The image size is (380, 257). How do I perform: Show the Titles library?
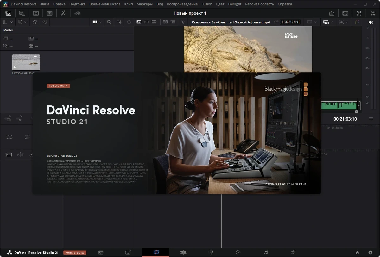[x=50, y=13]
